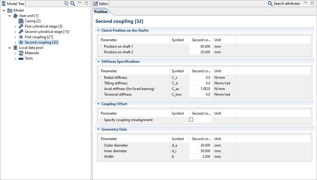Edit the Position on shaft 1 value
This screenshot has height=180, width=317.
click(x=200, y=46)
